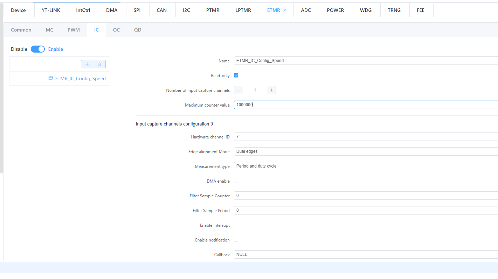Open the LPTMR tab
Screen dimensions: 498x279
[244, 10]
